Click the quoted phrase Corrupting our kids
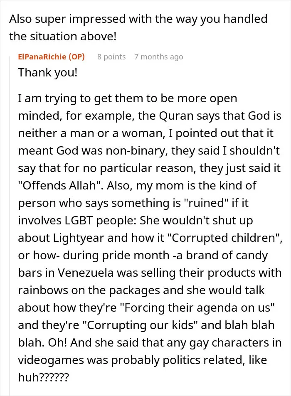291x396 pixels. (x=142, y=325)
